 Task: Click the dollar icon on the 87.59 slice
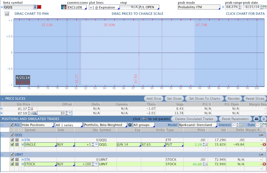click(35, 113)
